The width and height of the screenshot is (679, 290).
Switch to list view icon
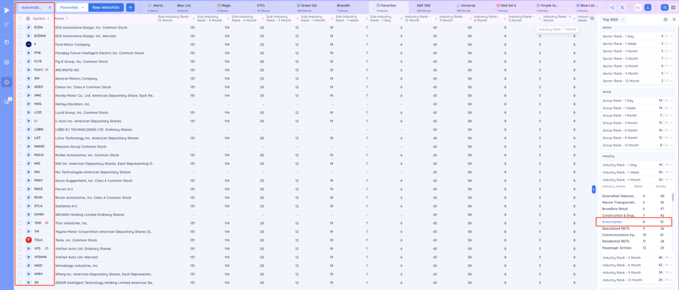coord(664,7)
